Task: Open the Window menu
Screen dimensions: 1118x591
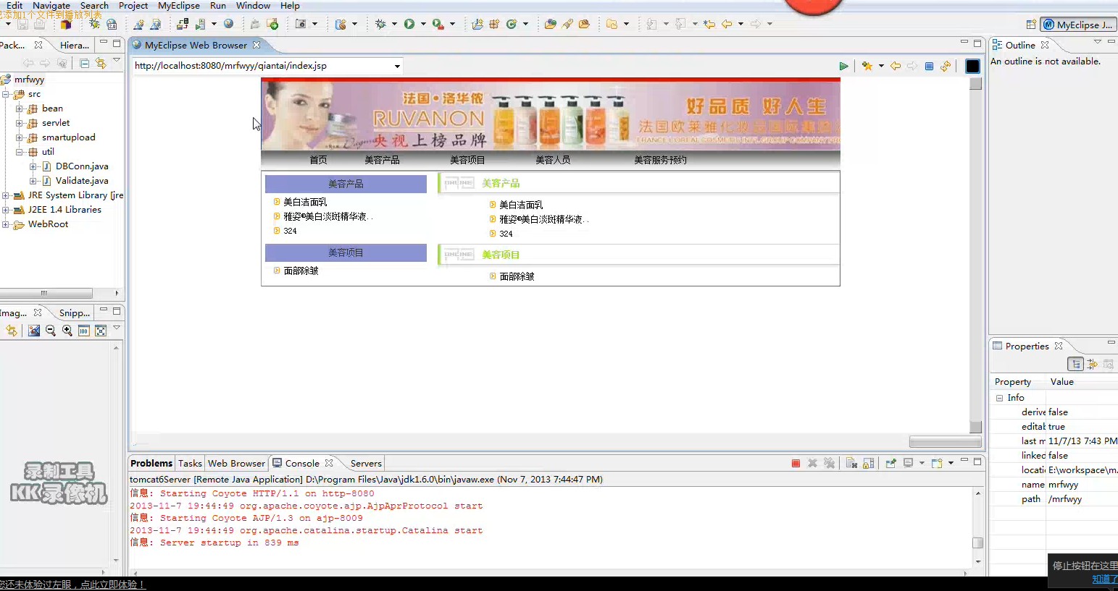Action: (253, 6)
